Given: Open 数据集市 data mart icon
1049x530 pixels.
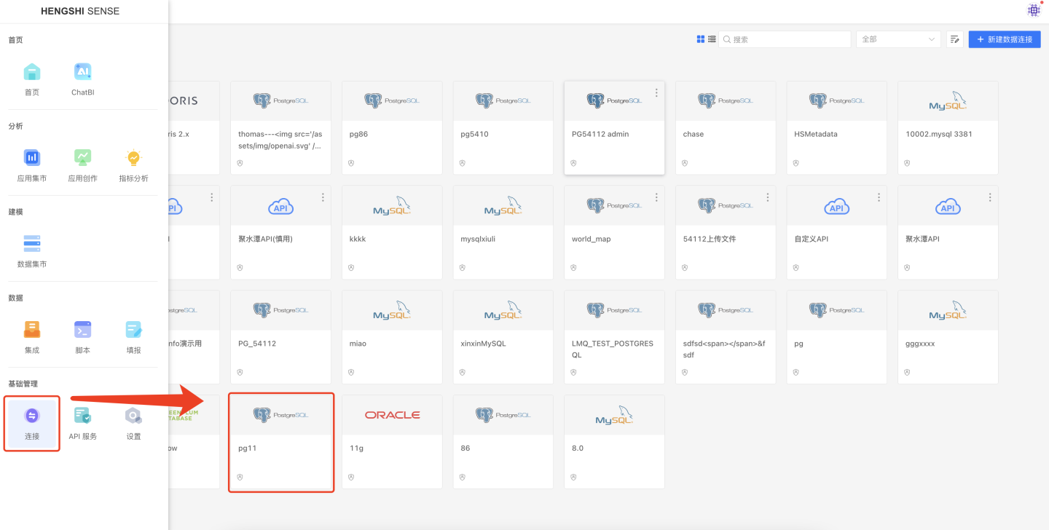Looking at the screenshot, I should tap(31, 244).
